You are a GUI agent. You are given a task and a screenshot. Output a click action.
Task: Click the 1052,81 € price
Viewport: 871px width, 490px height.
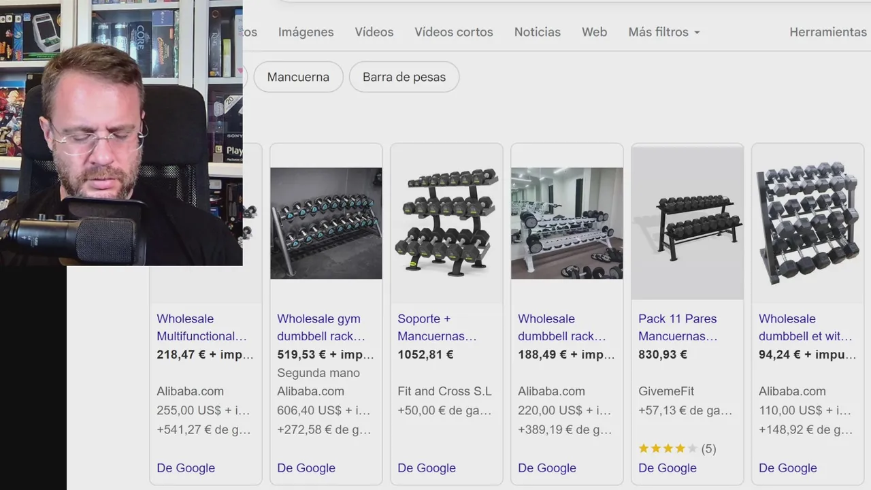point(425,355)
